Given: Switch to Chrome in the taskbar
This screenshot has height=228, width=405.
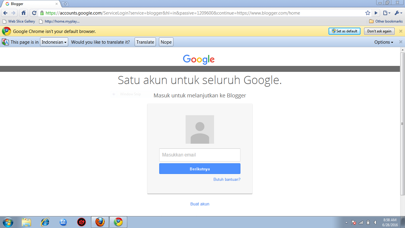Looking at the screenshot, I should tap(118, 222).
